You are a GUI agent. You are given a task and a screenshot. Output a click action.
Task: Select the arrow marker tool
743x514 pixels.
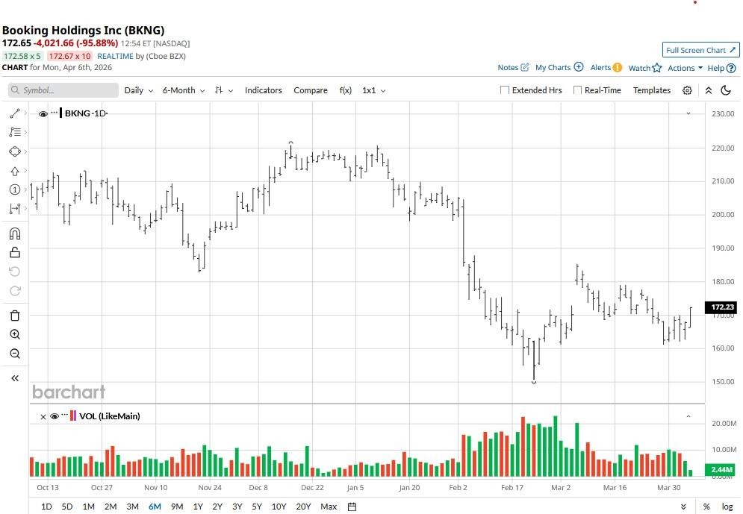[x=15, y=171]
